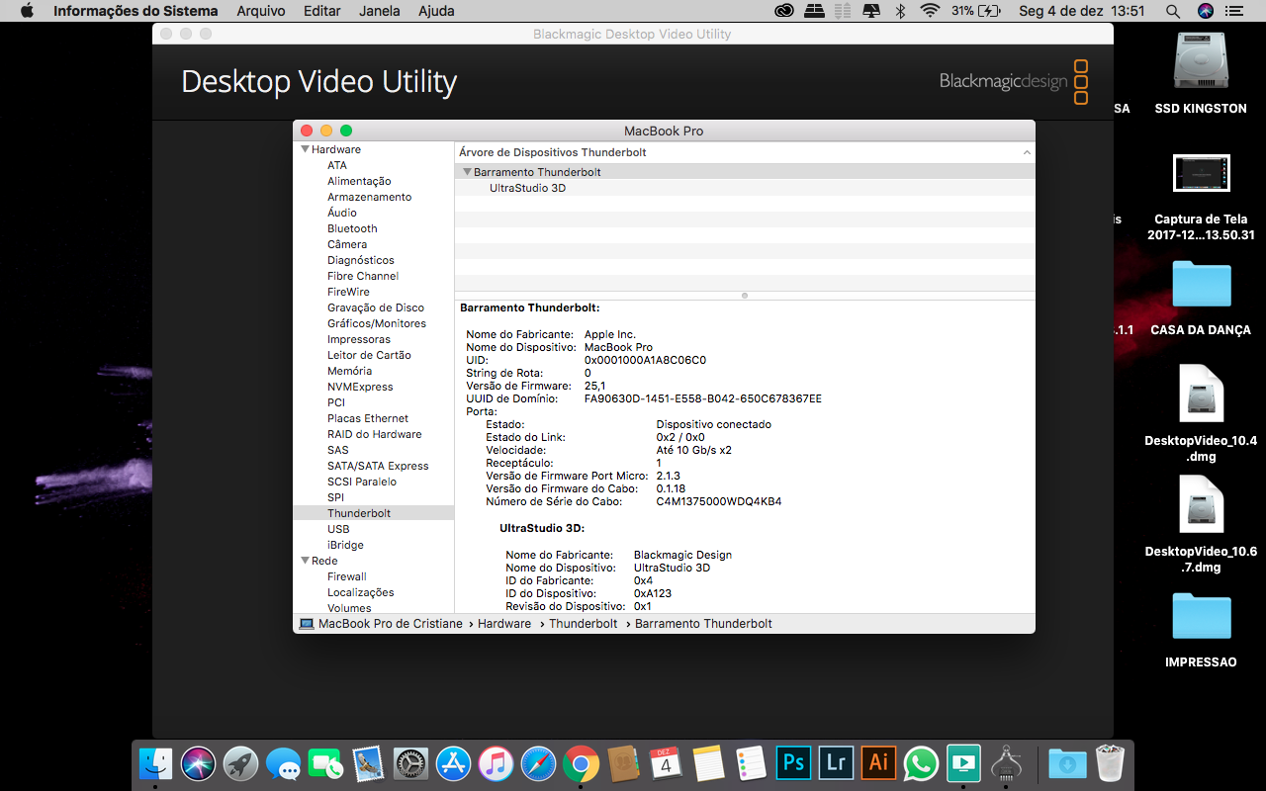1266x791 pixels.
Task: Open Notification Center icon
Action: [1237, 11]
